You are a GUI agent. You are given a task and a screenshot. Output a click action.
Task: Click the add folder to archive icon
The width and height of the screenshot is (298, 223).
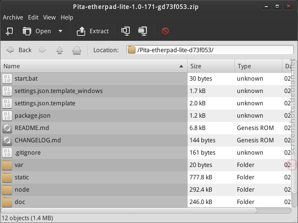click(x=143, y=31)
